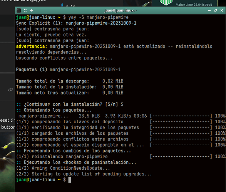
Task: Click the Tamaño total de la instalación line
Action: (x=70, y=87)
